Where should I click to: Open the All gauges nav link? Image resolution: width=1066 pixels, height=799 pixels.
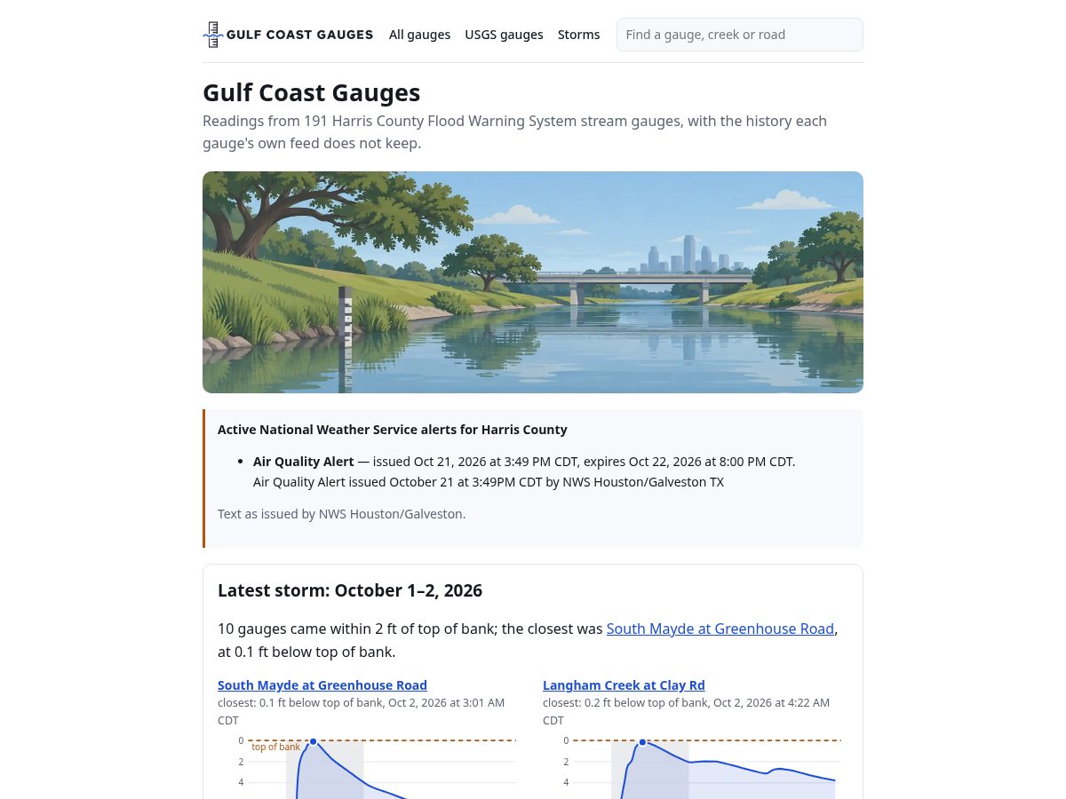pos(419,35)
